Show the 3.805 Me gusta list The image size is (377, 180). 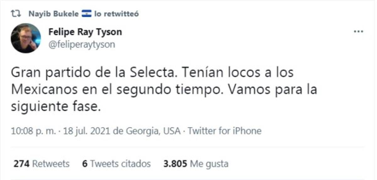(195, 164)
